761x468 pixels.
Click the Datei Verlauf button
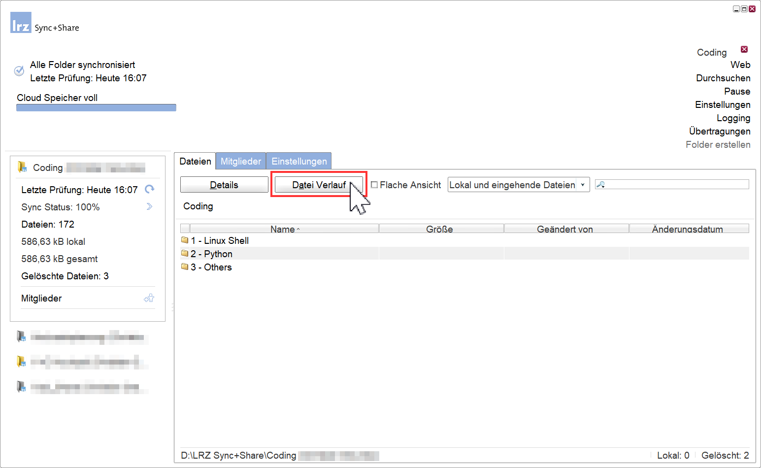click(x=319, y=185)
